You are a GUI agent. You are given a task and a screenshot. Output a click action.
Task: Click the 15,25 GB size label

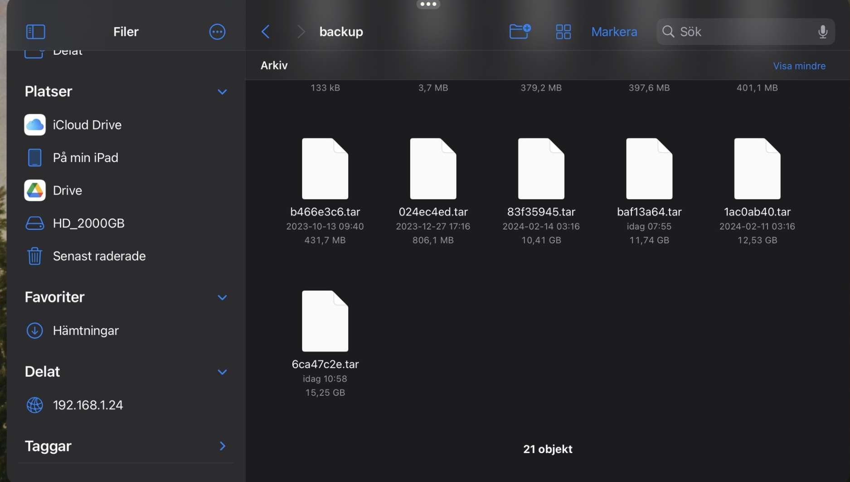click(325, 393)
